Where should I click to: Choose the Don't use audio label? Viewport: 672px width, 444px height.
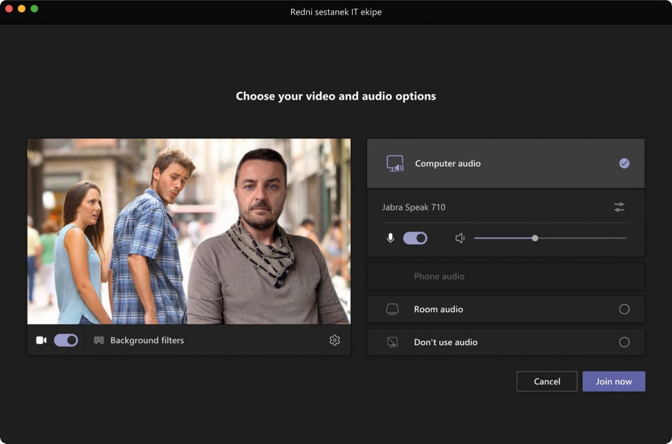coord(446,342)
